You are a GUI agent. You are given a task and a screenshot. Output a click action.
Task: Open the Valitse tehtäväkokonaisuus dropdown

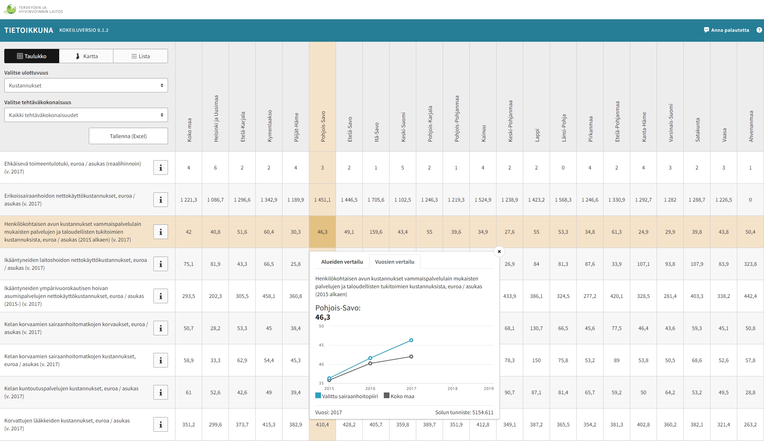pyautogui.click(x=86, y=115)
